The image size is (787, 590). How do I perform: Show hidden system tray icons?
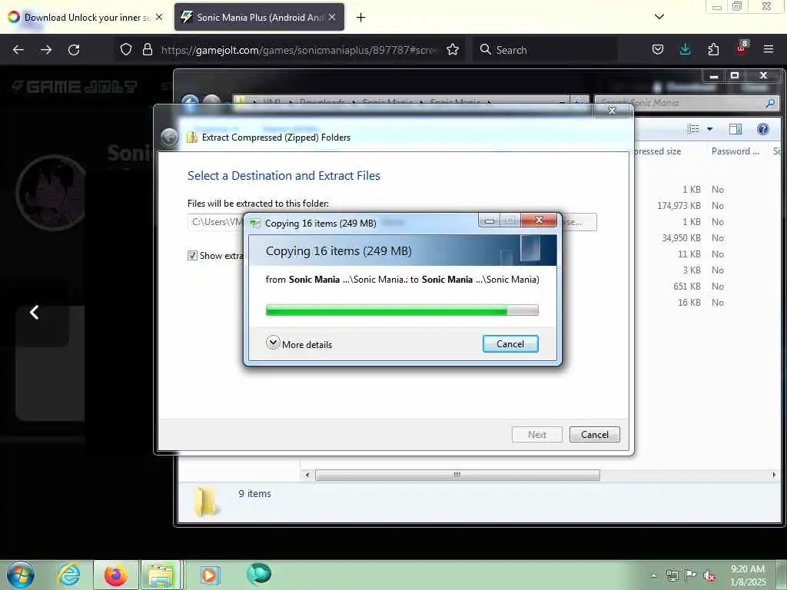[x=653, y=575]
